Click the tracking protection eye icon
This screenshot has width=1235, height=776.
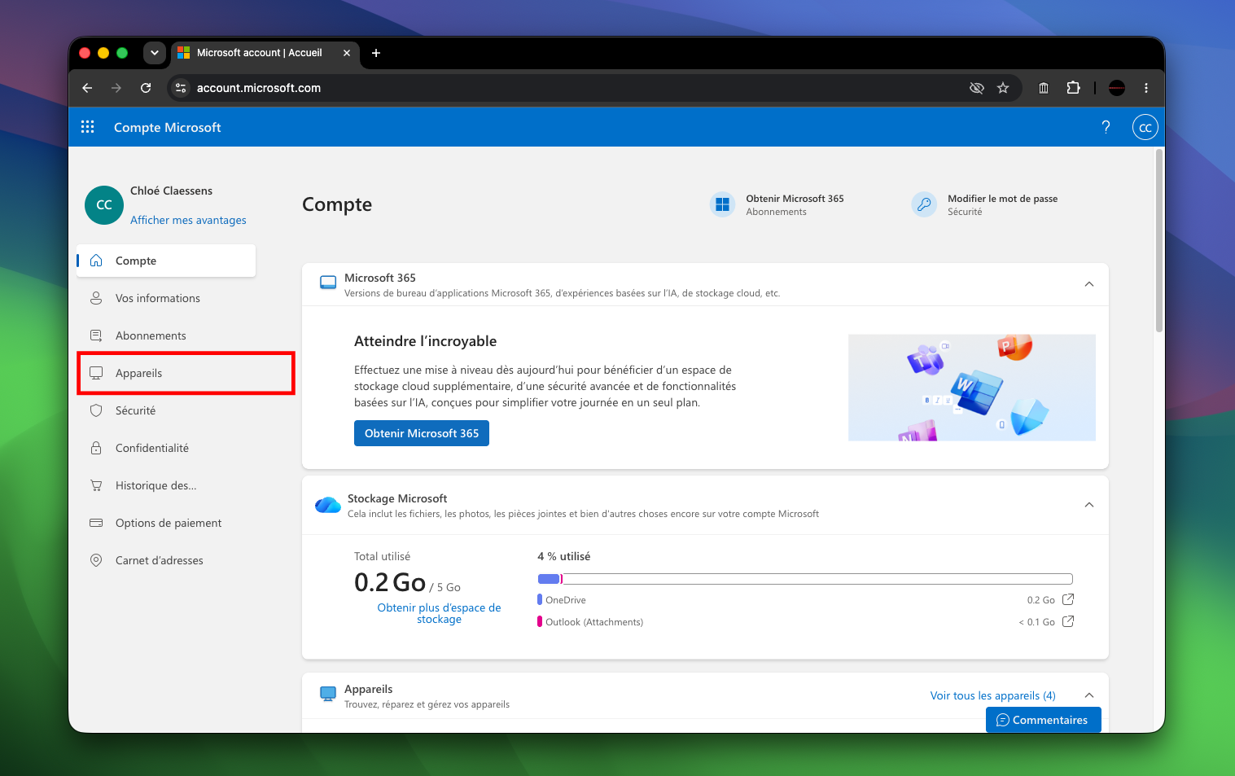[977, 88]
